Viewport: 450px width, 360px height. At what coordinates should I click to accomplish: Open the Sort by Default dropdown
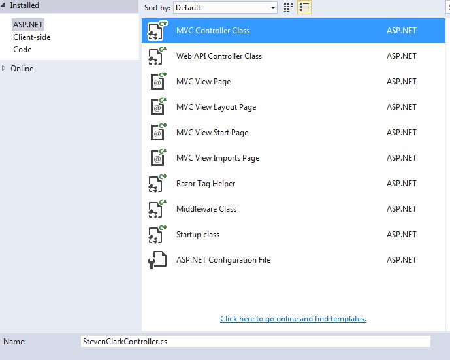(225, 7)
